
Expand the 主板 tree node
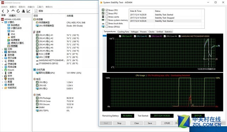[x=2, y=49]
